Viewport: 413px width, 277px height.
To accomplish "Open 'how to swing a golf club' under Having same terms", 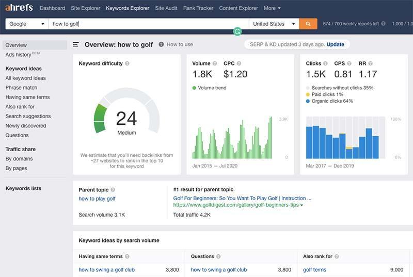I will tap(106, 270).
